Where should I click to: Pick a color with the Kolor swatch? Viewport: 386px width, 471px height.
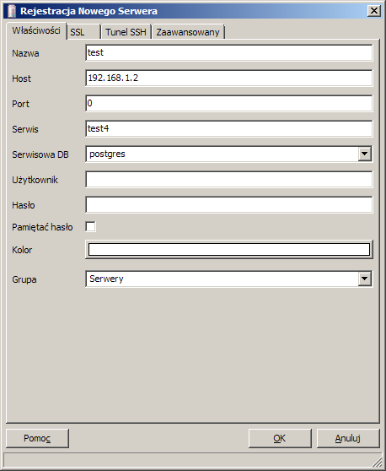[229, 249]
